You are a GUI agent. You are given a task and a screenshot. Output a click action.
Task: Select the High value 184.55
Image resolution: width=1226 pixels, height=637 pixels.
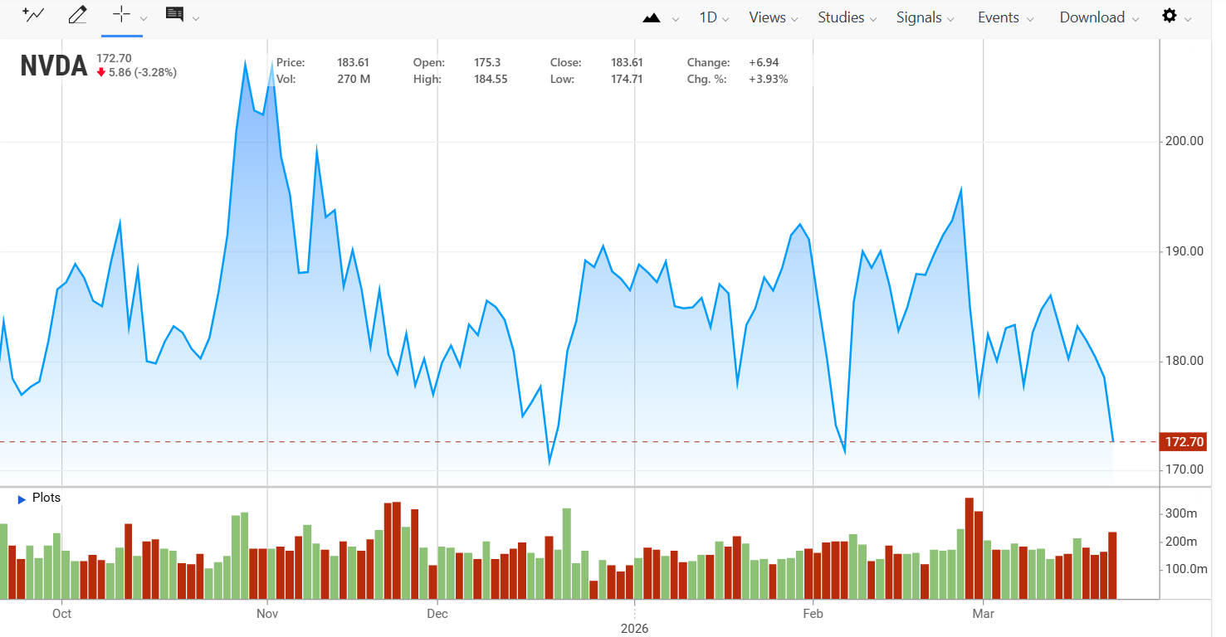click(x=491, y=80)
